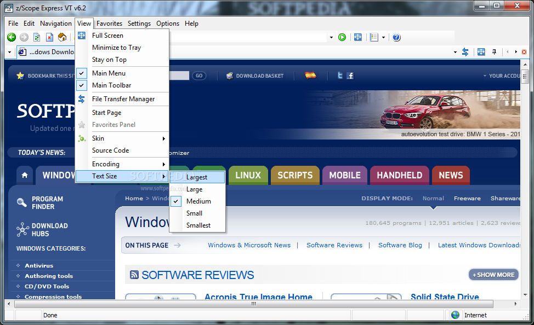
Task: Select Small text size
Action: click(197, 213)
